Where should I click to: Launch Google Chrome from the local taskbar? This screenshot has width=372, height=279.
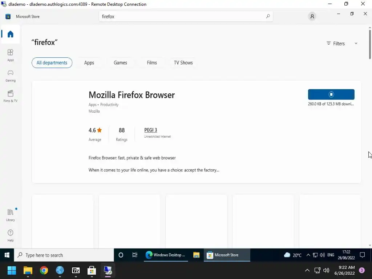click(44, 270)
